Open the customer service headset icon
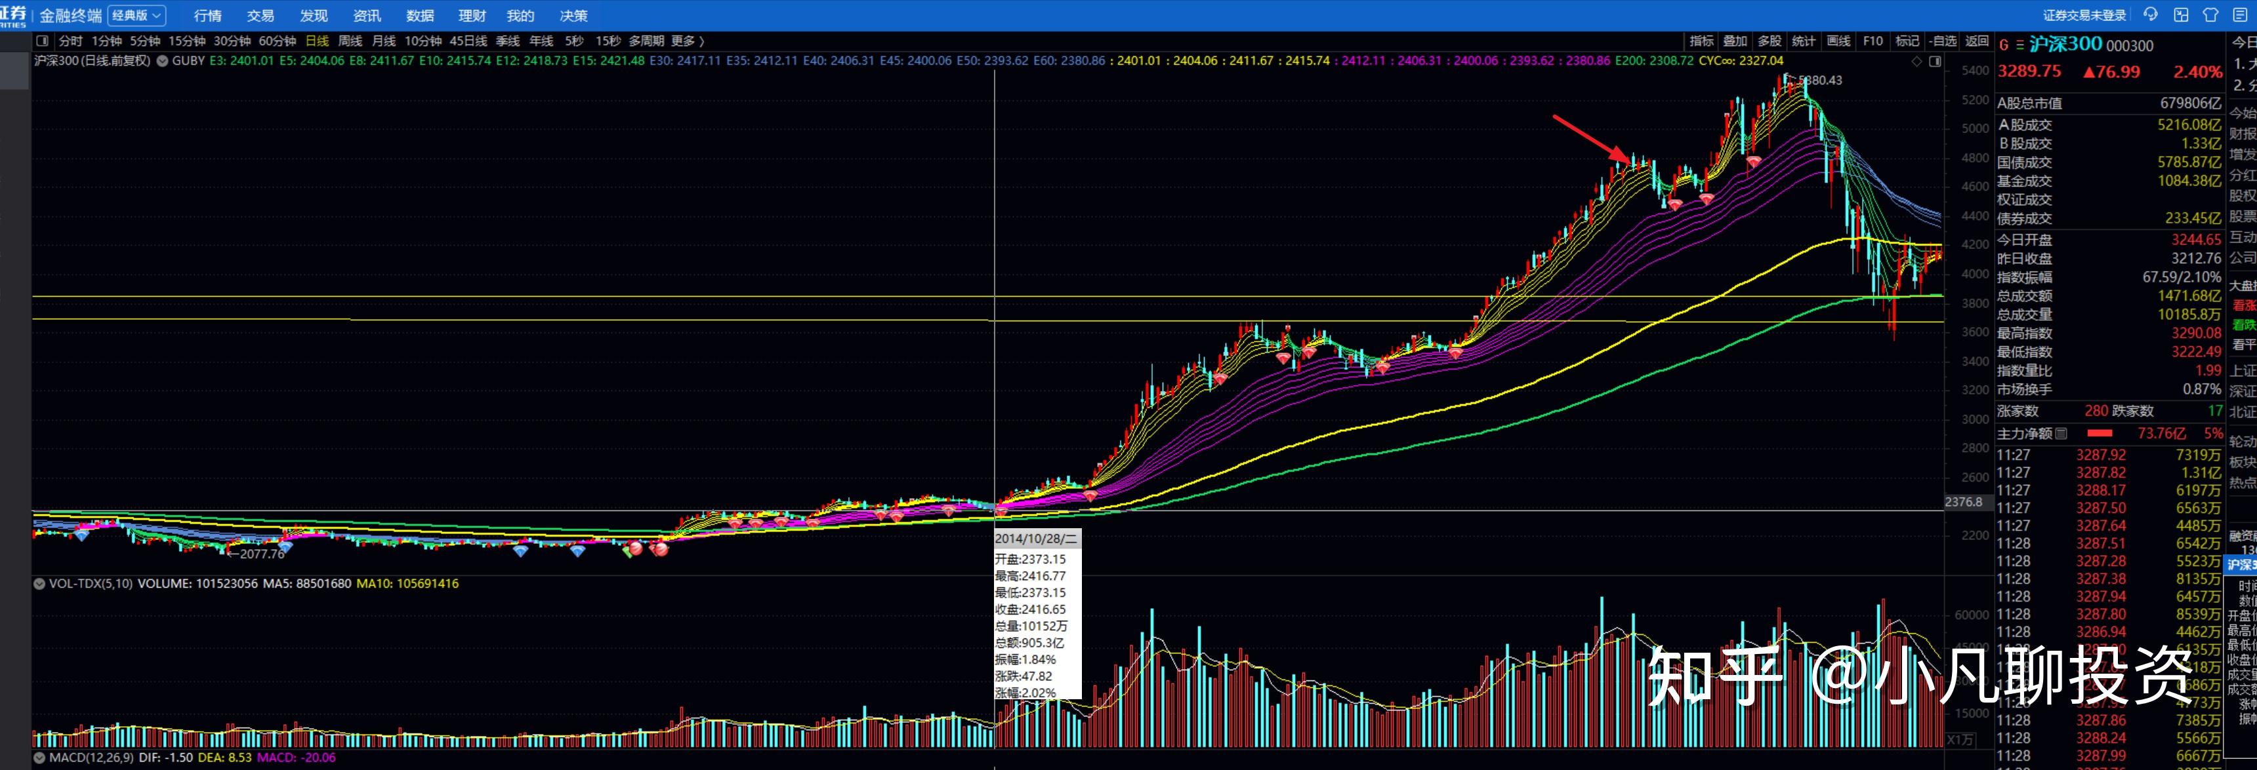Viewport: 2257px width, 770px height. [x=2150, y=15]
